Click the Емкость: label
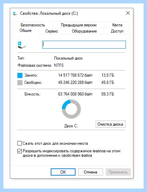The image size is (147, 192). [x=32, y=94]
